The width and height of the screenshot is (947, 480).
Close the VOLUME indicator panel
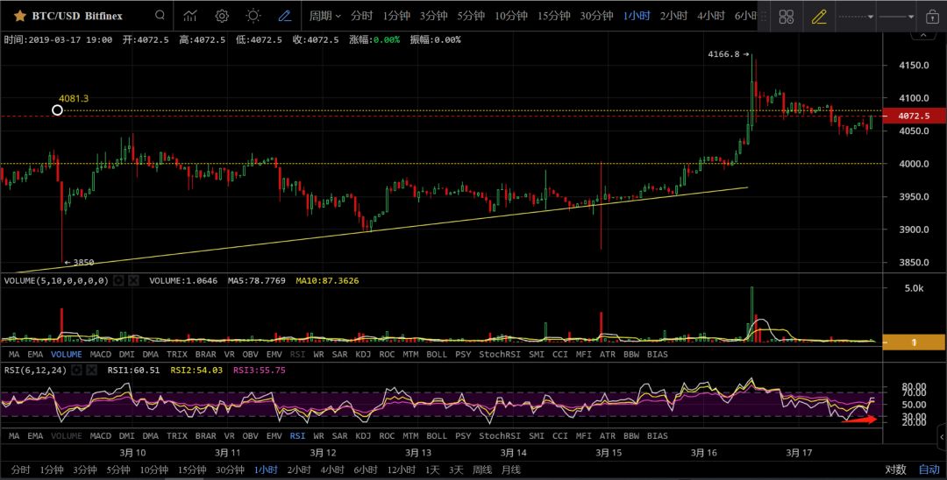pyautogui.click(x=133, y=280)
